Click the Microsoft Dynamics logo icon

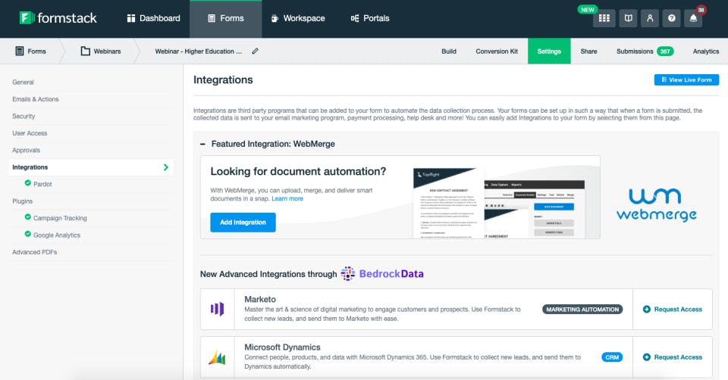(217, 357)
